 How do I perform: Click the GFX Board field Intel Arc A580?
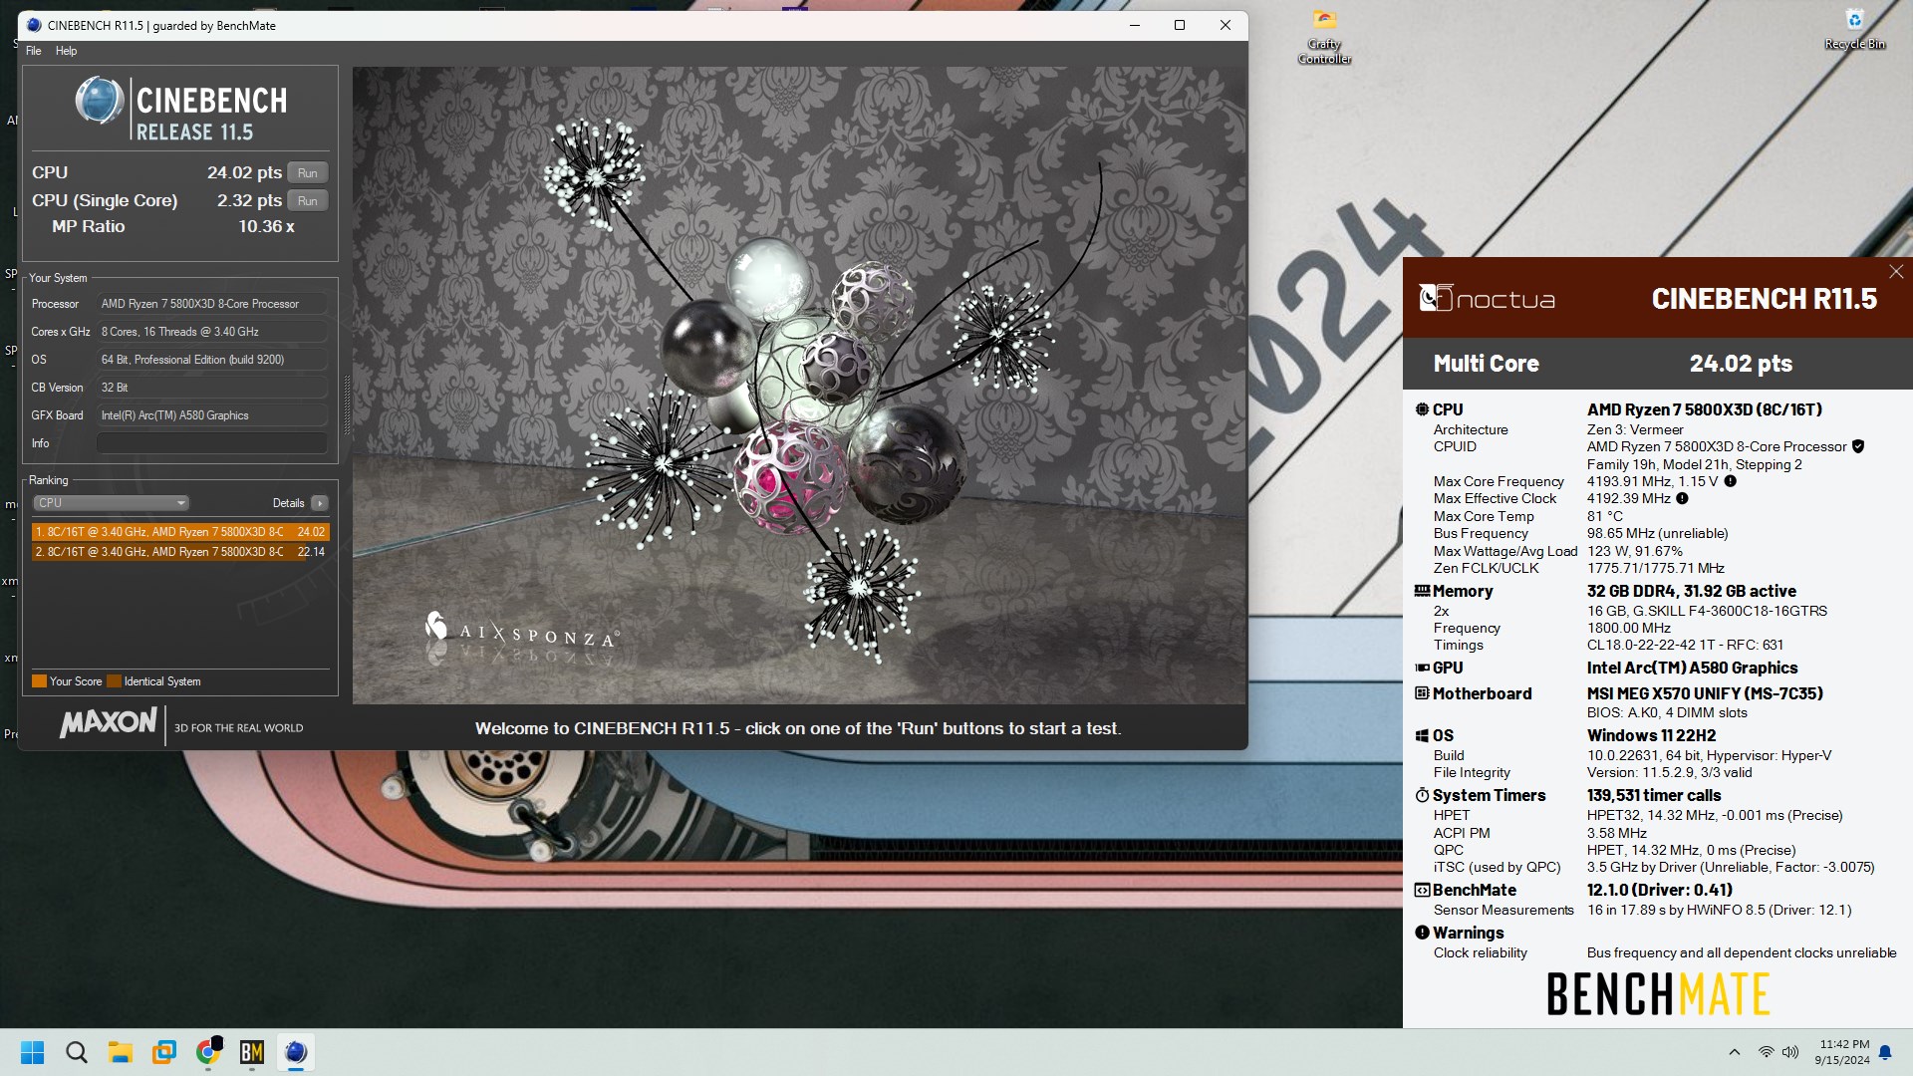tap(211, 415)
